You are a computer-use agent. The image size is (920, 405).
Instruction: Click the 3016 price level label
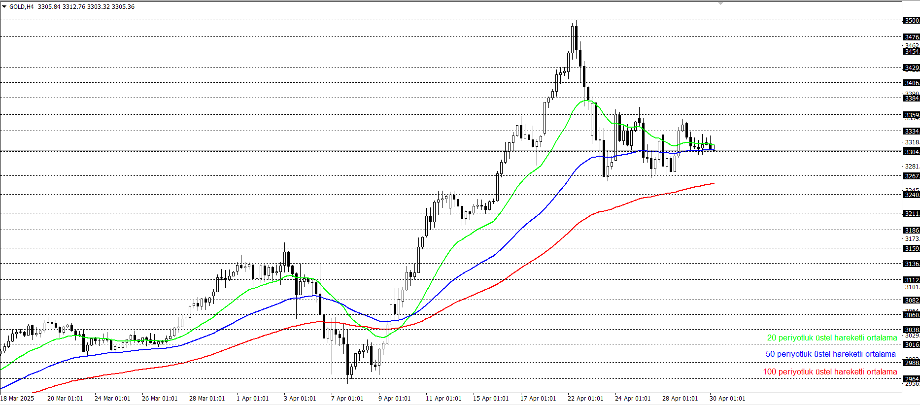[911, 345]
